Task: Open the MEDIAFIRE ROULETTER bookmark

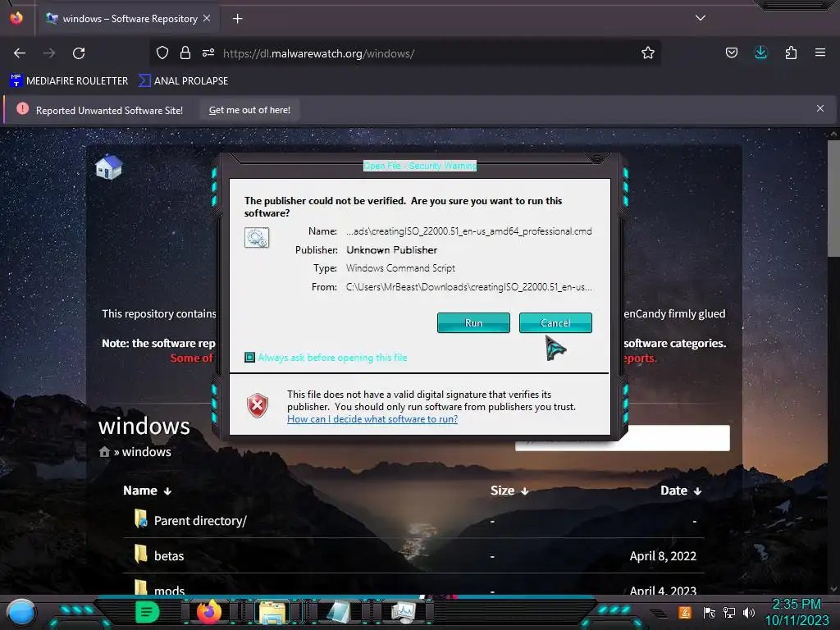Action: (69, 81)
